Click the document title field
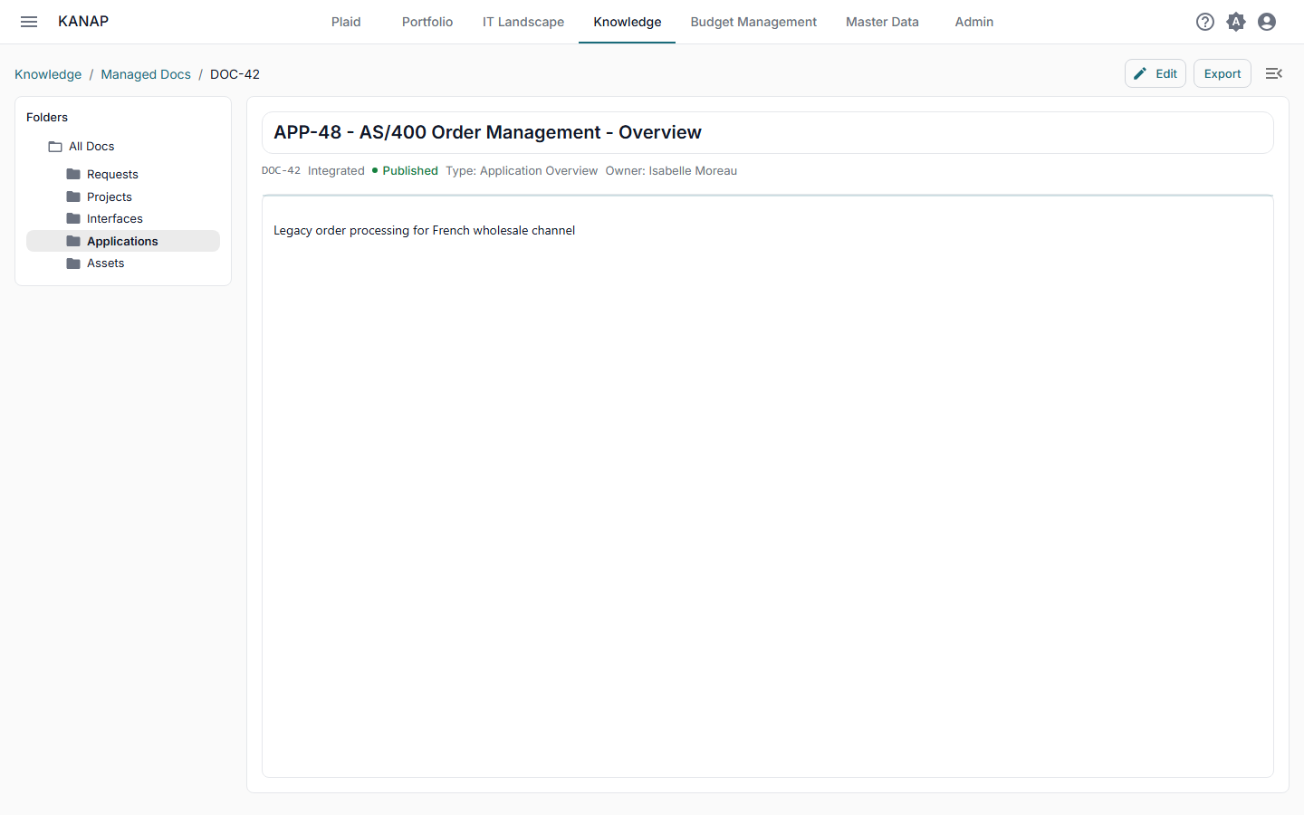The width and height of the screenshot is (1304, 815). (x=768, y=133)
